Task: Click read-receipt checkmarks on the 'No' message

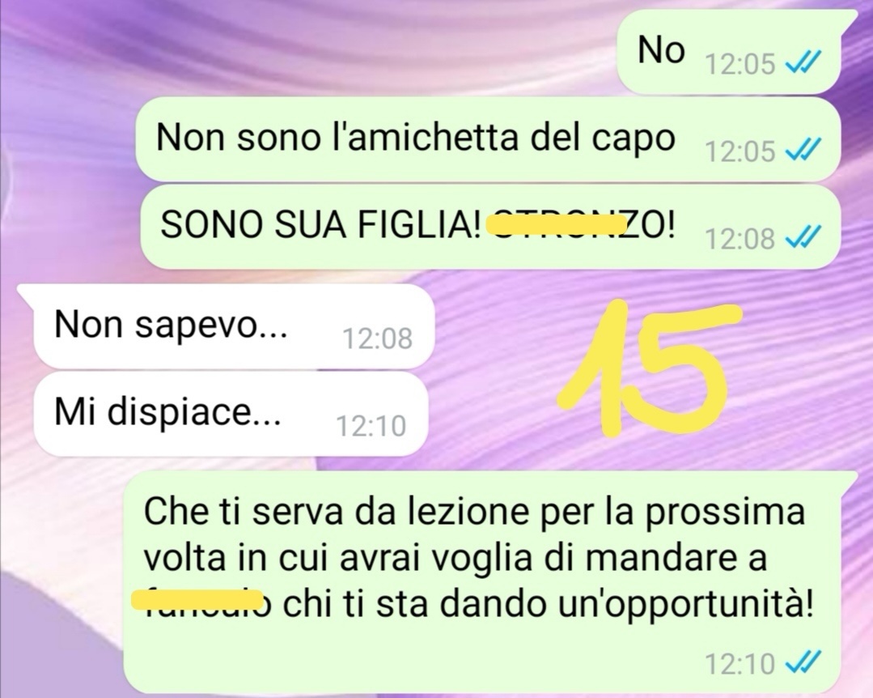Action: click(803, 62)
